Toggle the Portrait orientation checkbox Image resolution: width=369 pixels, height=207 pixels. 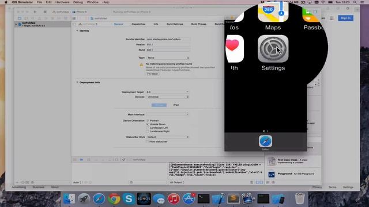click(148, 121)
